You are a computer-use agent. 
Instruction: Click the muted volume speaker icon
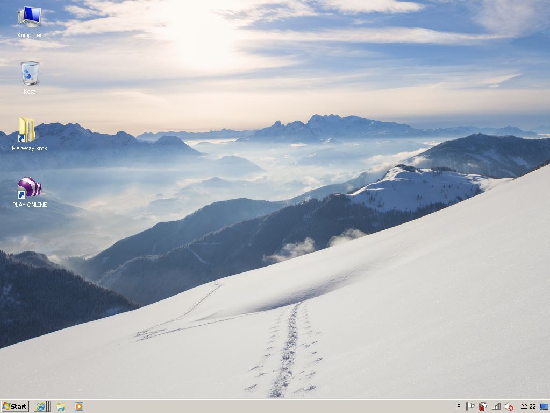509,407
